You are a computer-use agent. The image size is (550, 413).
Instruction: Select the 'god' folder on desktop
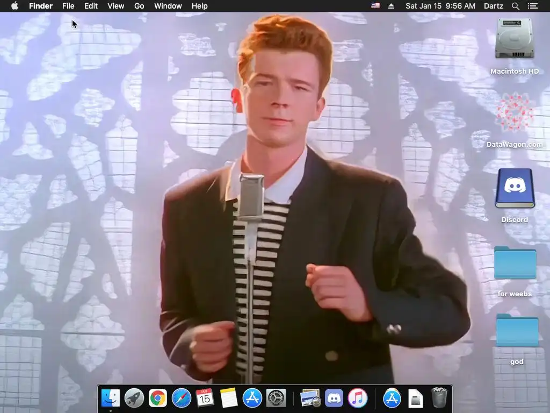click(517, 330)
